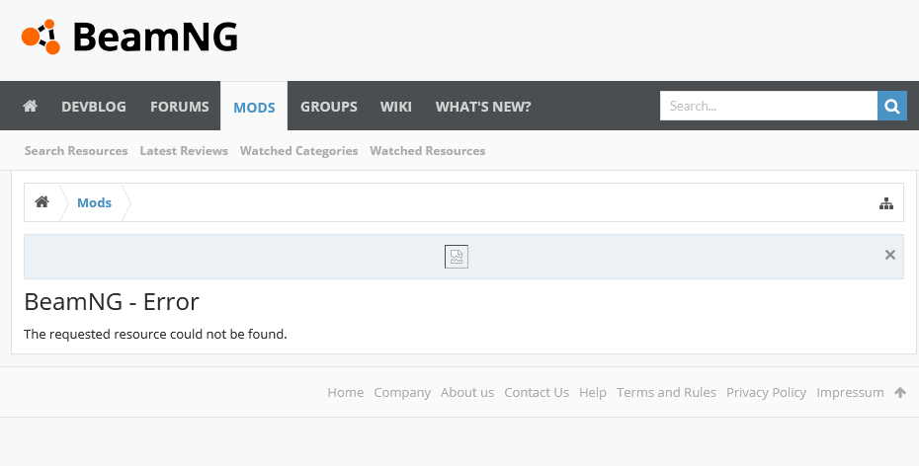Open the Search Resources link

(x=76, y=150)
